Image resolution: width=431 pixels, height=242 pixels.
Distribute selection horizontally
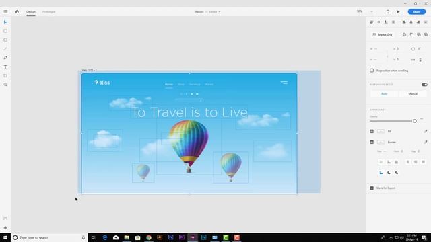[426, 22]
